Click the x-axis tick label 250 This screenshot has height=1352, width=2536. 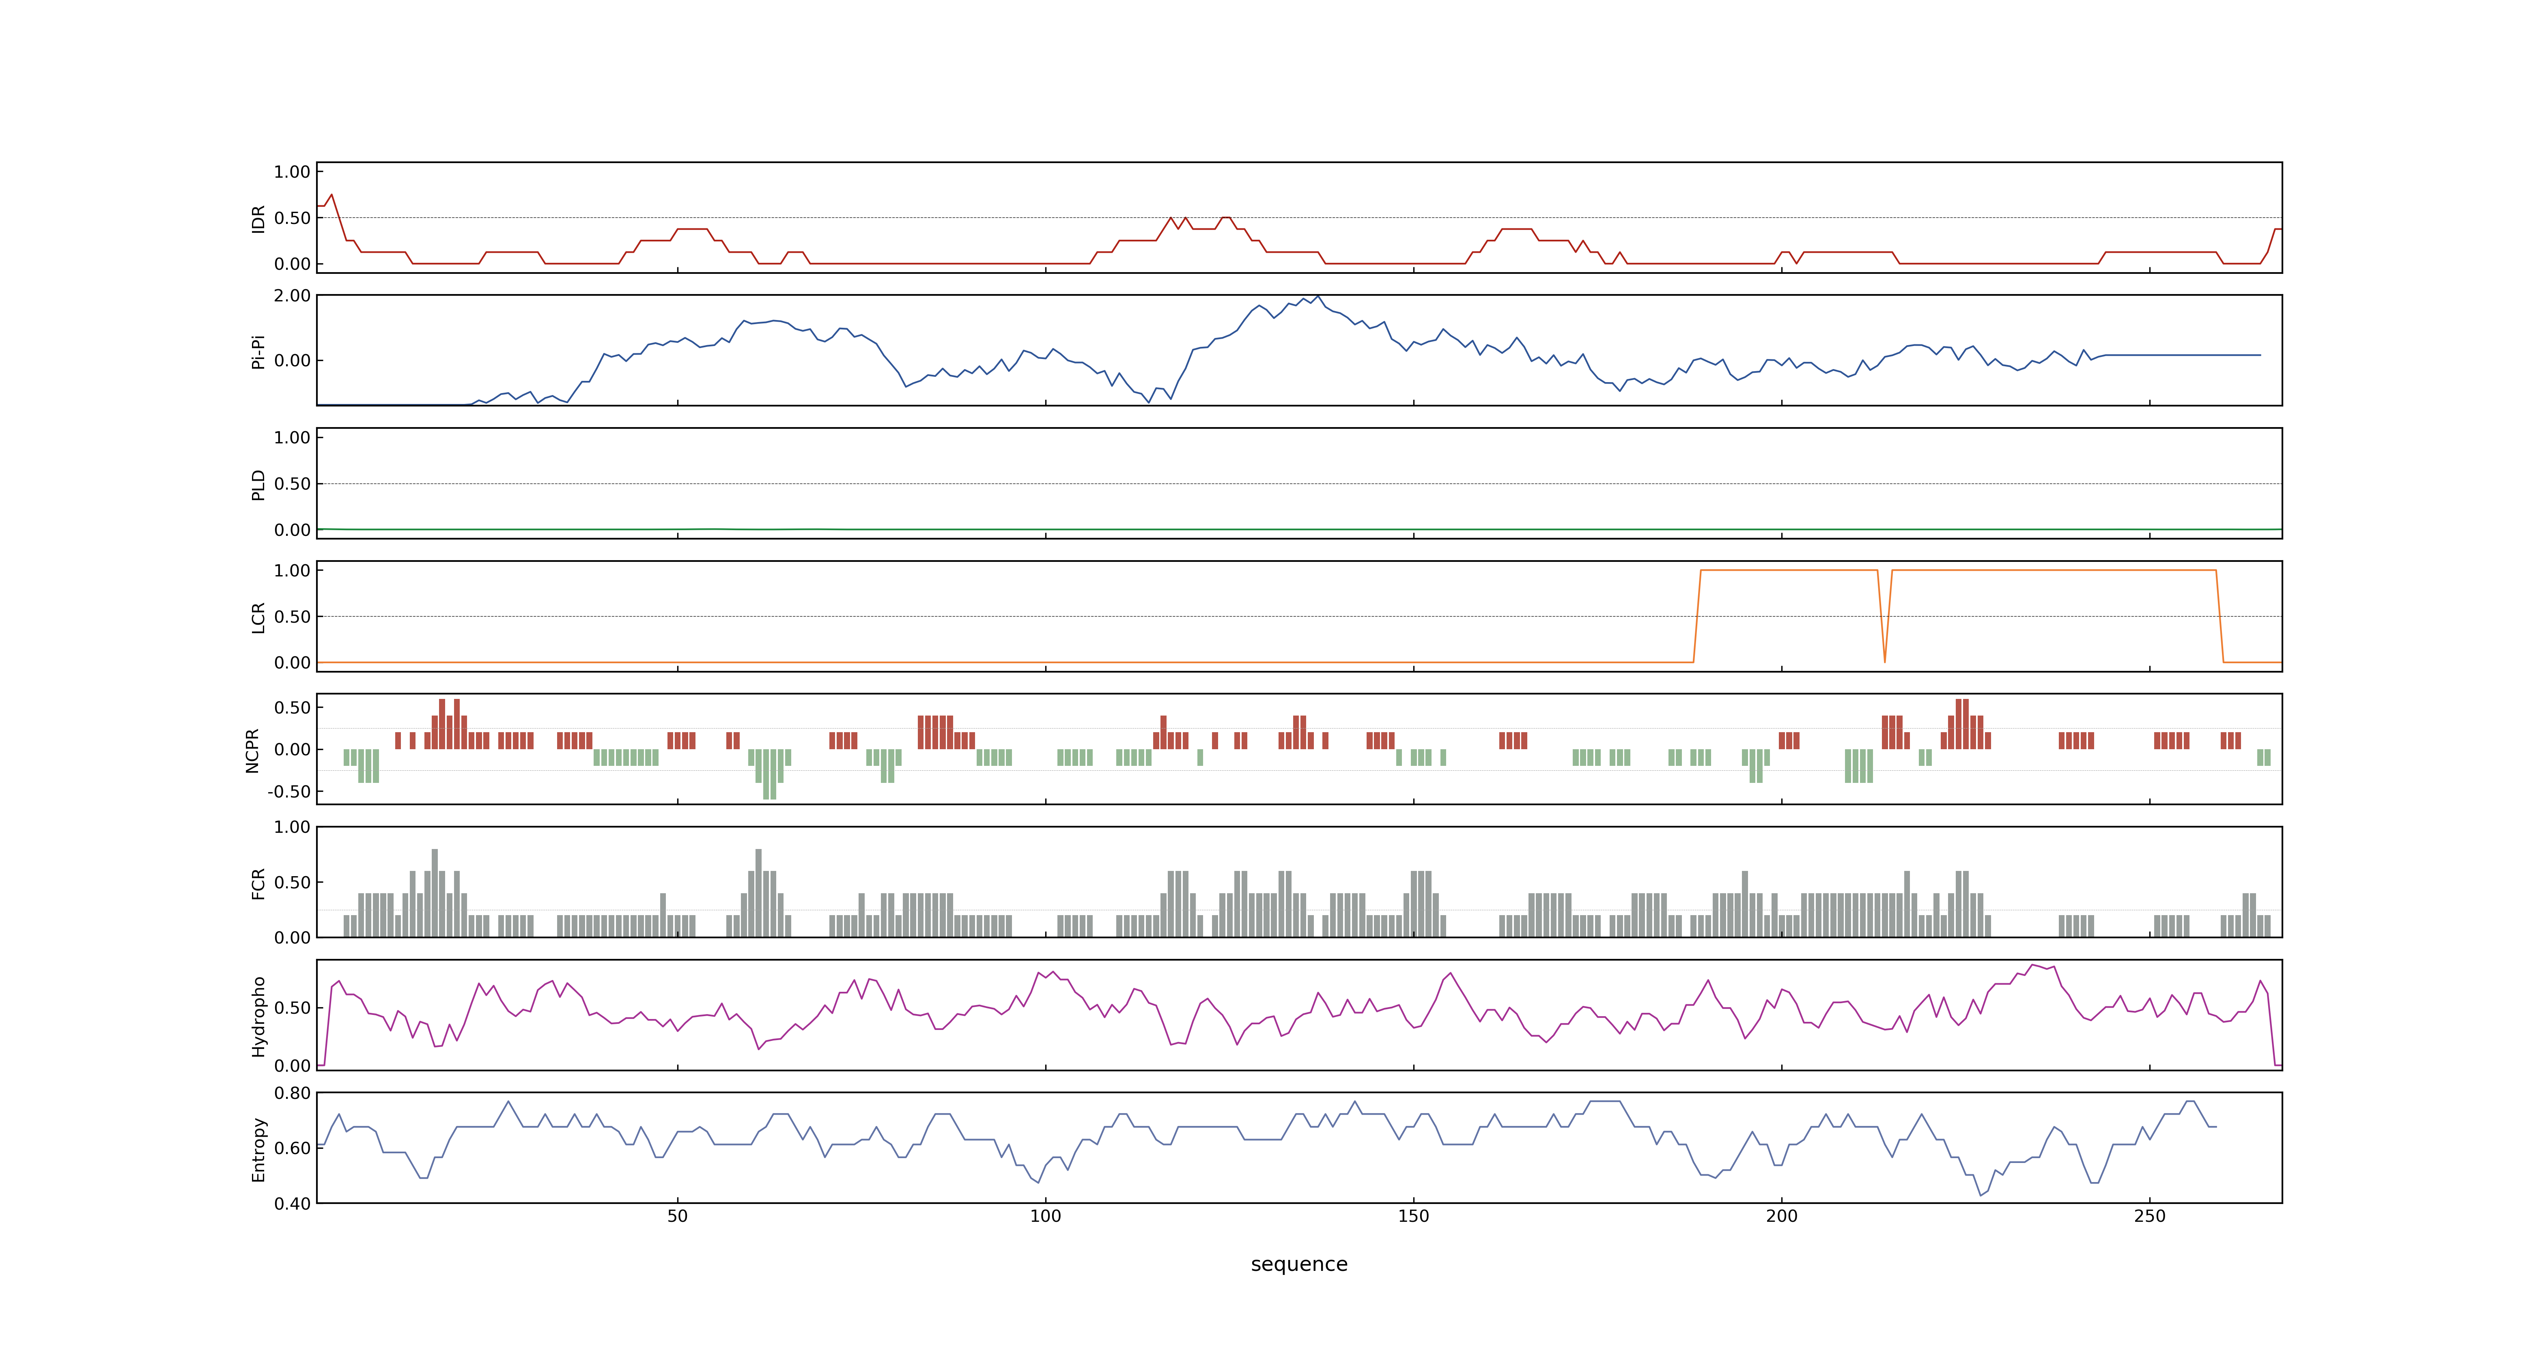pyautogui.click(x=2150, y=1216)
